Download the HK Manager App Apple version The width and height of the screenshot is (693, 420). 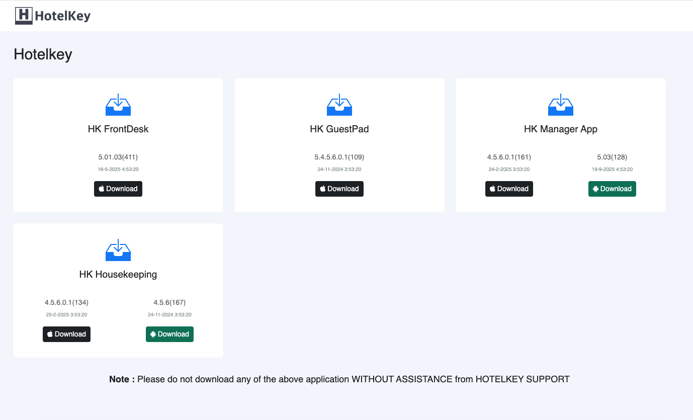(509, 189)
